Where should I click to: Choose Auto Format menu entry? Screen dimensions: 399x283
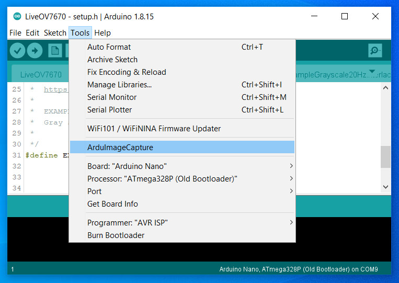(x=109, y=47)
